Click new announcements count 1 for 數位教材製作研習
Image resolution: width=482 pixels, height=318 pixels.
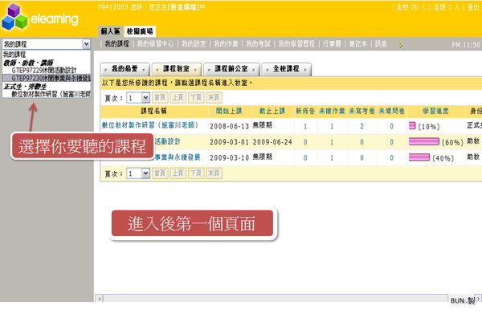click(x=305, y=126)
